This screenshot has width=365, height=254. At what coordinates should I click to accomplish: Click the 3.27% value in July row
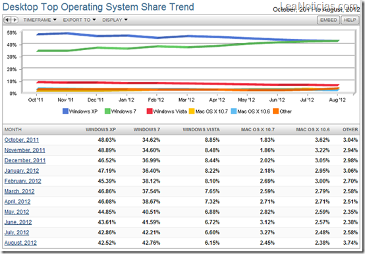[267, 232]
